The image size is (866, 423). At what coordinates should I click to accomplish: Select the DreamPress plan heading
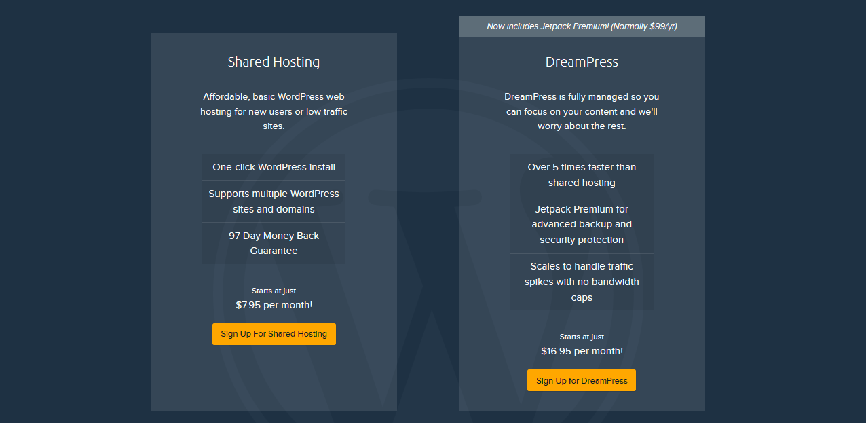[582, 62]
